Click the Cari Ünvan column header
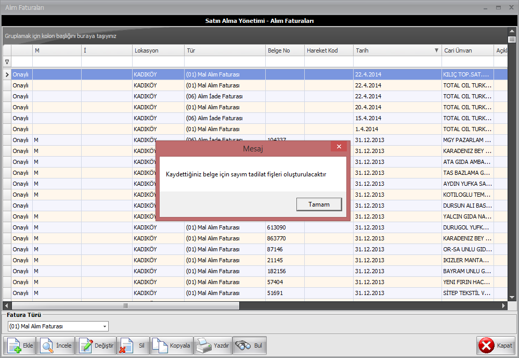The height and width of the screenshot is (358, 519). pos(468,50)
